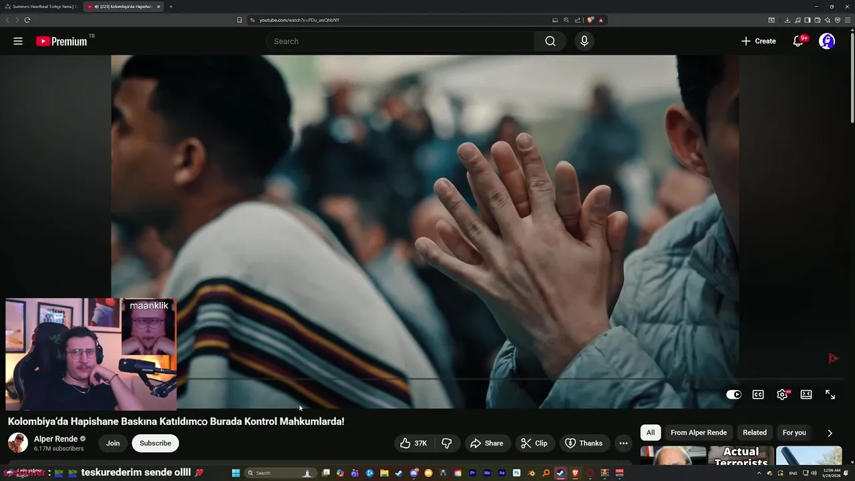Open the browser downloads icon

(788, 20)
